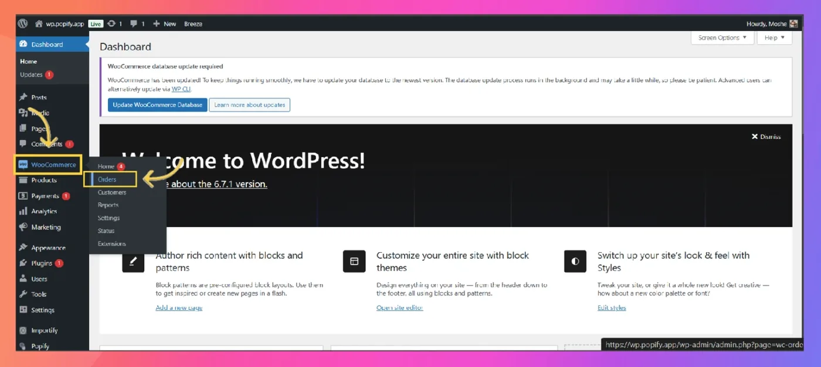Open Status in WooCommerce submenu
Viewport: 821px width, 367px height.
pyautogui.click(x=106, y=231)
